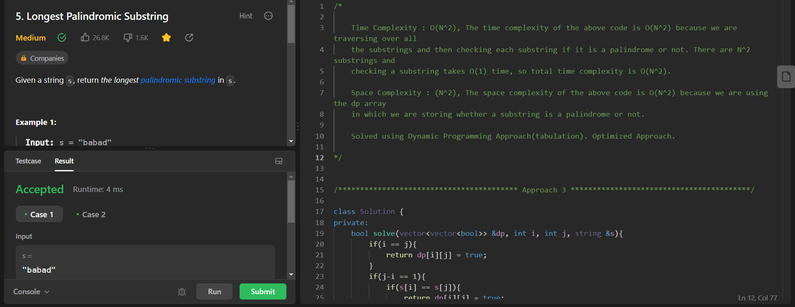795x307 pixels.
Task: Click the result panel scrollbar up arrow
Action: [x=291, y=177]
